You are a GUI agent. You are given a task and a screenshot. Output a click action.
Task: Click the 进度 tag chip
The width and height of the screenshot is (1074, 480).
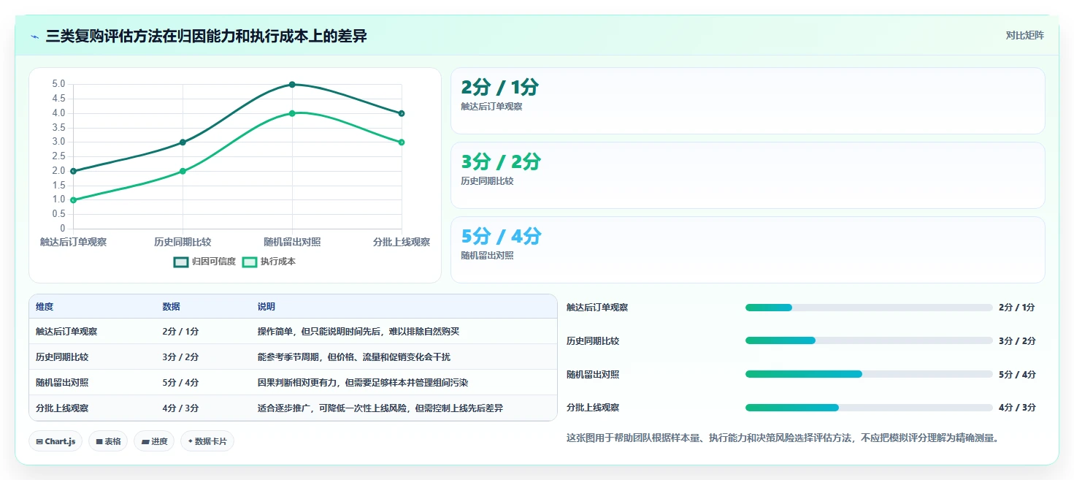(154, 441)
